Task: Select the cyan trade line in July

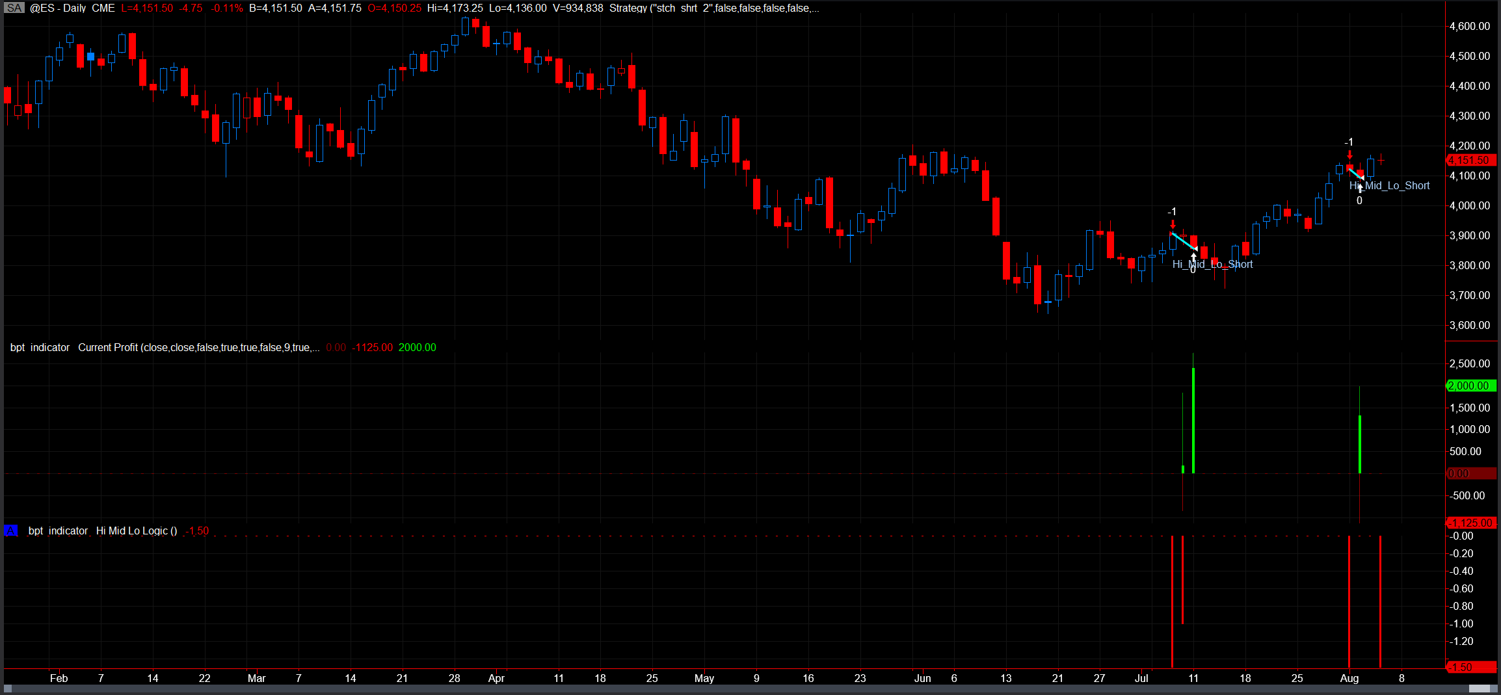Action: (x=1184, y=241)
